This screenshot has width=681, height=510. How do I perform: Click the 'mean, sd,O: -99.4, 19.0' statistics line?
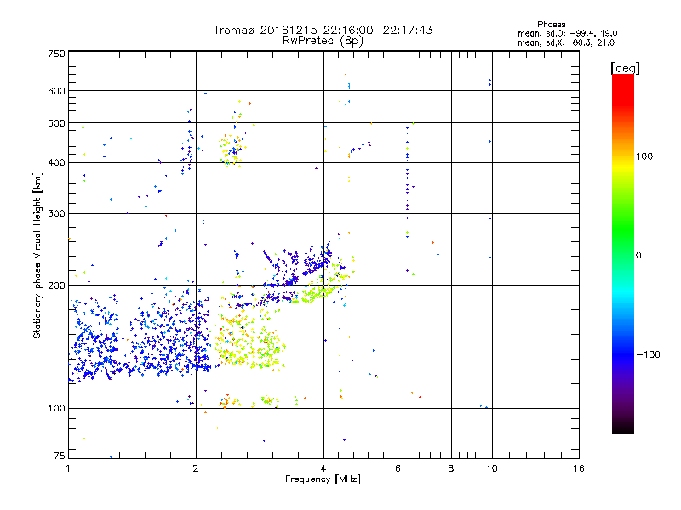(x=567, y=33)
